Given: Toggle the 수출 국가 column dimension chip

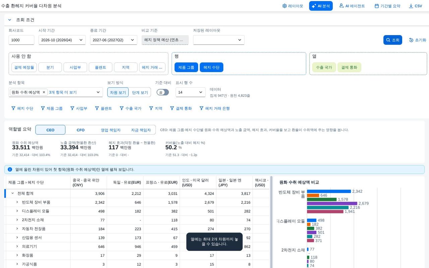Looking at the screenshot, I should (324, 67).
